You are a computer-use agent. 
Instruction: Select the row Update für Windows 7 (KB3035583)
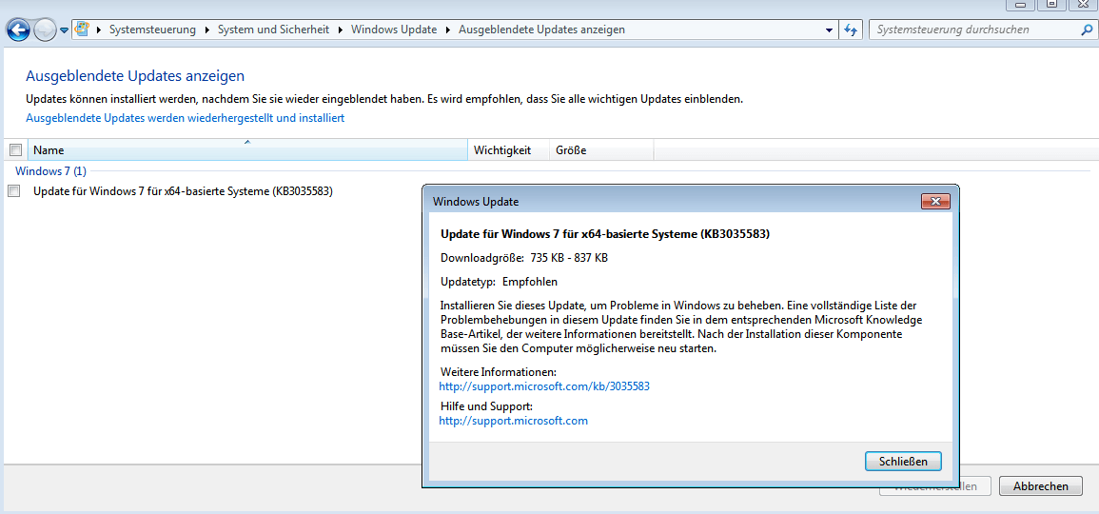point(183,190)
